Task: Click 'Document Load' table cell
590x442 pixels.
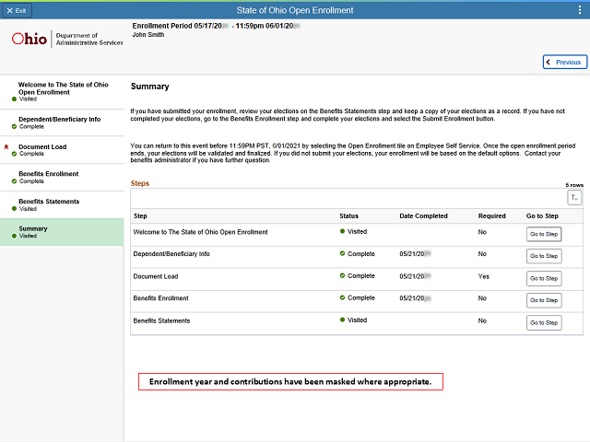Action: (156, 276)
